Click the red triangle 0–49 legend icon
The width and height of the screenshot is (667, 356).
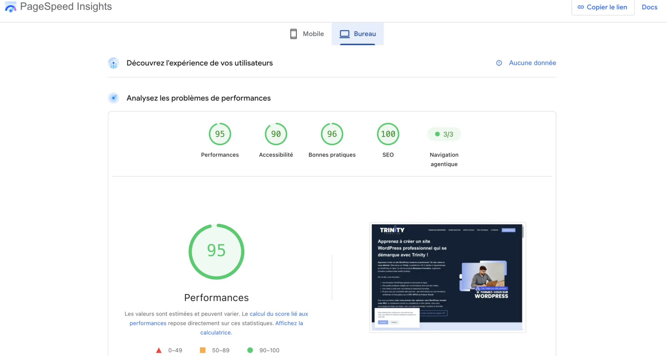click(159, 350)
